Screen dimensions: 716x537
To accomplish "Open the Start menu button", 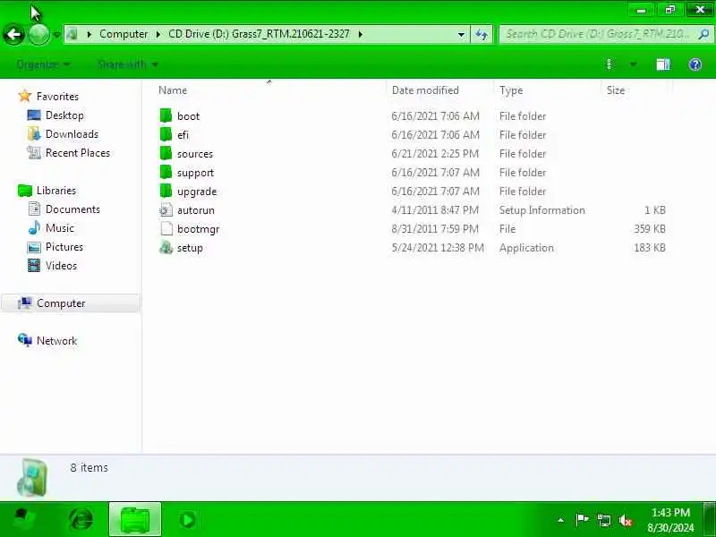I will pyautogui.click(x=24, y=520).
